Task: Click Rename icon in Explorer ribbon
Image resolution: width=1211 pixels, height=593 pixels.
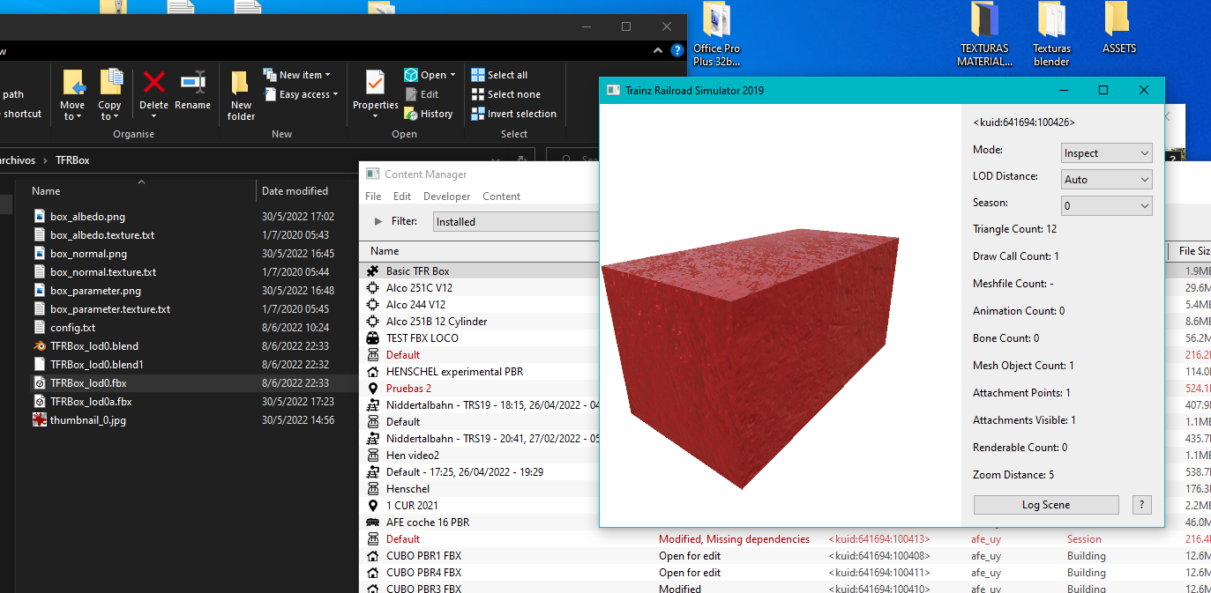Action: (x=193, y=83)
